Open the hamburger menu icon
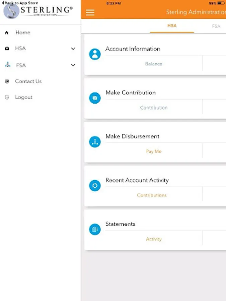The height and width of the screenshot is (301, 226). click(90, 12)
